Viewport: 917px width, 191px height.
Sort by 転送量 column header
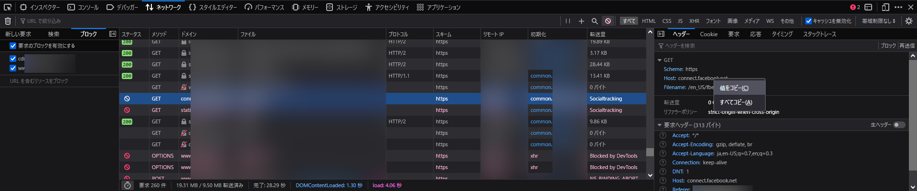pyautogui.click(x=616, y=34)
